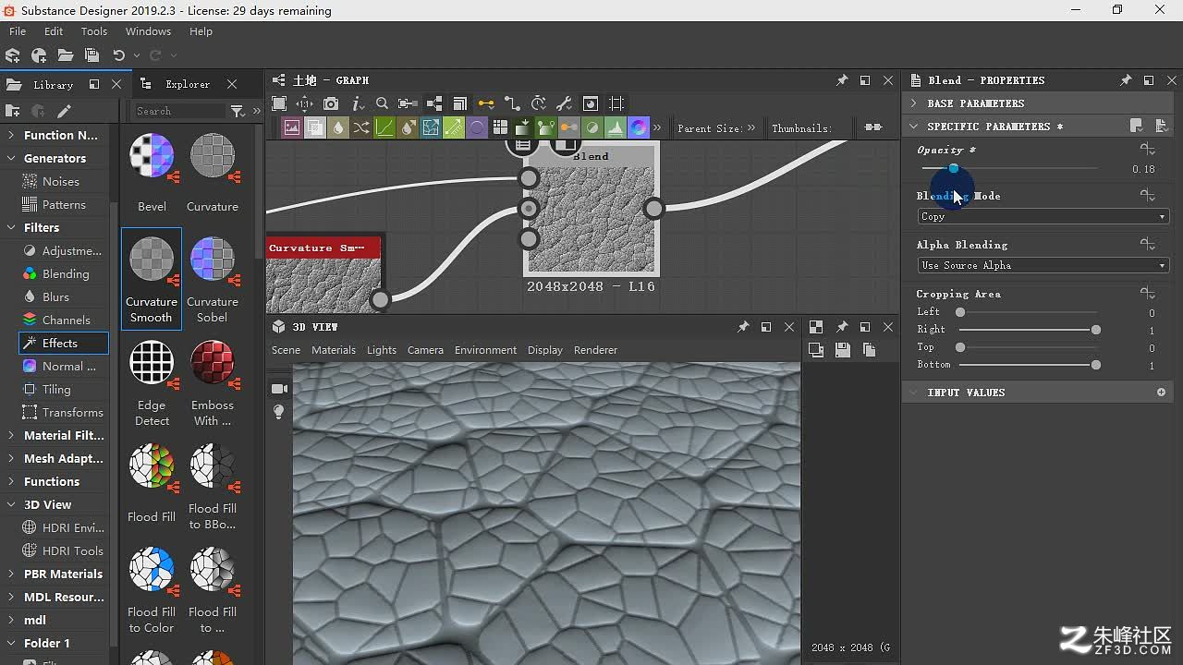Click the new graph icon in main toolbar

pos(39,55)
